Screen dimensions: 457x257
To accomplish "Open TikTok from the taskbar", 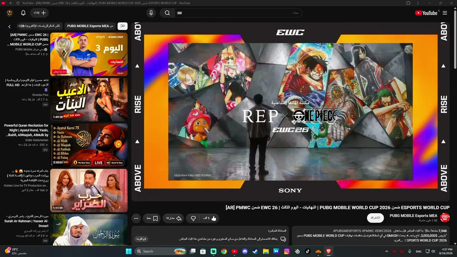I will click(x=308, y=251).
